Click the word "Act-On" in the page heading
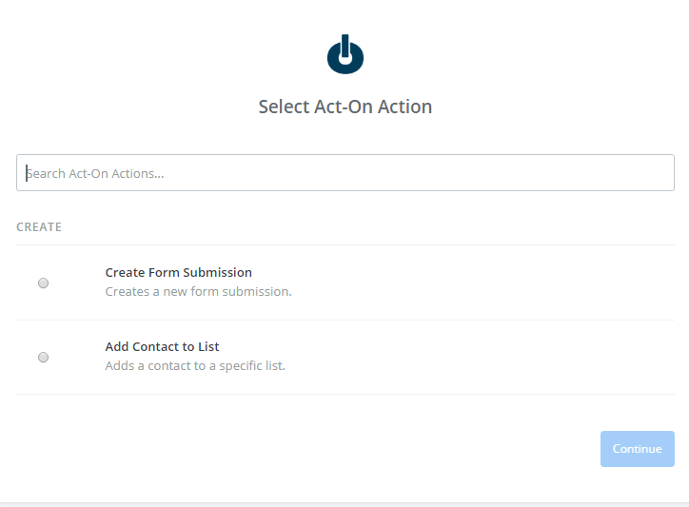 click(342, 107)
